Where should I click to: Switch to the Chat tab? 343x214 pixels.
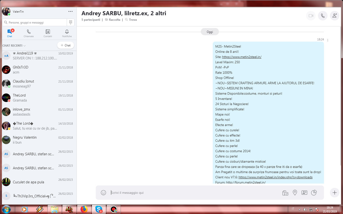(10, 33)
